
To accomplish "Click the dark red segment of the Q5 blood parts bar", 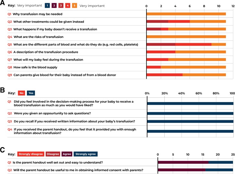I will click(161, 44).
